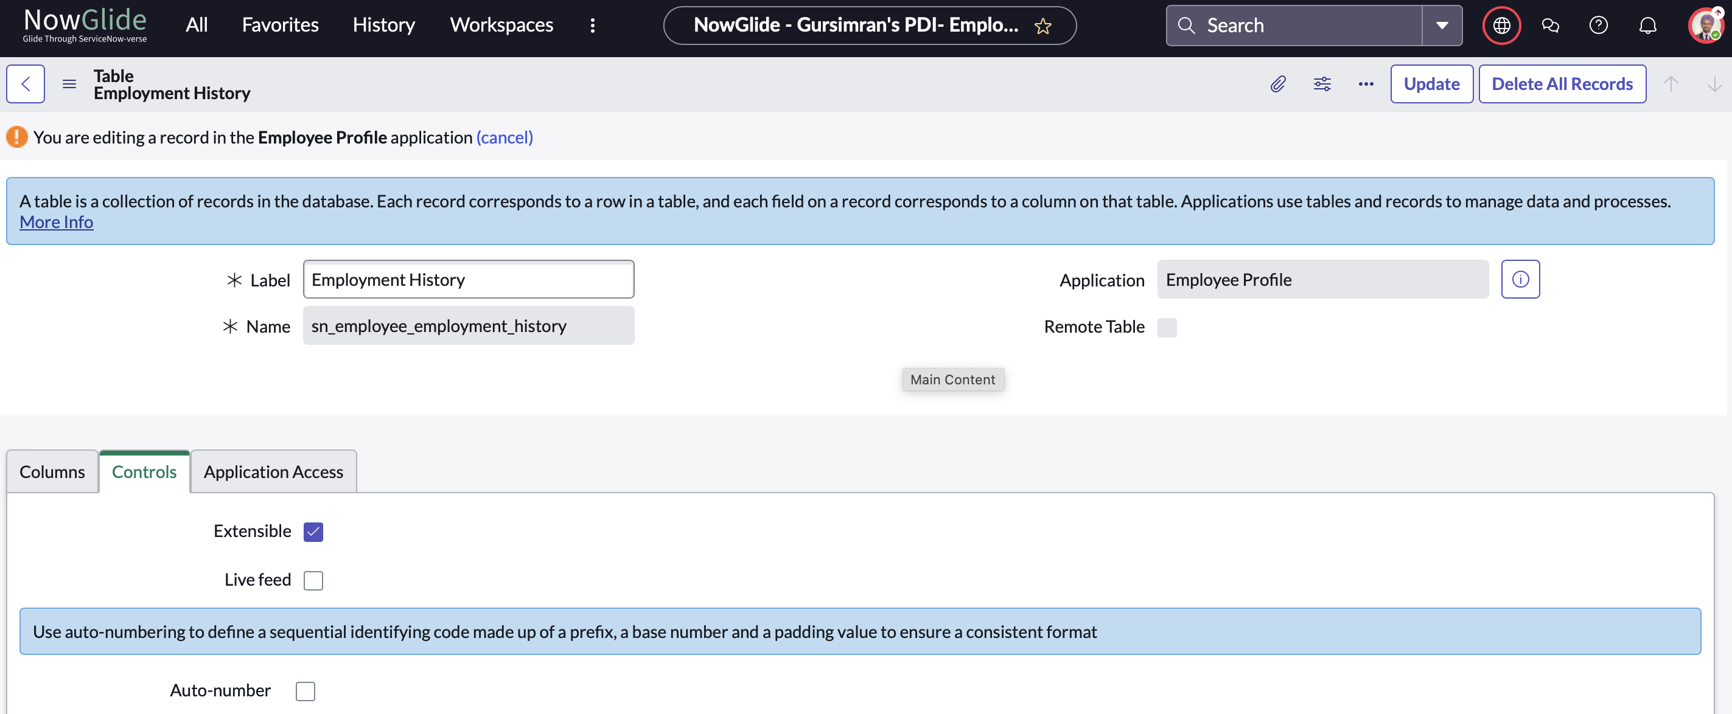Click the NowGlide PDI title pill
Screen dimensions: 1732x714
point(870,26)
